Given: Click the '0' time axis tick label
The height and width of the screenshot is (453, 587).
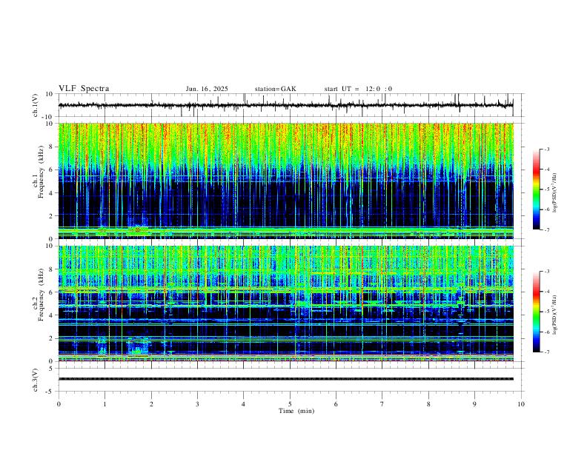Looking at the screenshot, I should click(x=59, y=404).
